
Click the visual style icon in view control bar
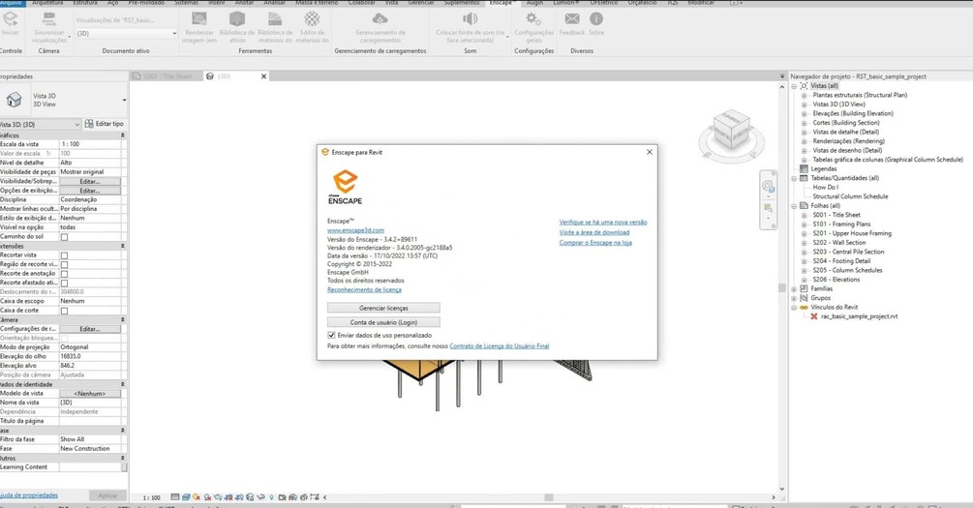click(186, 496)
